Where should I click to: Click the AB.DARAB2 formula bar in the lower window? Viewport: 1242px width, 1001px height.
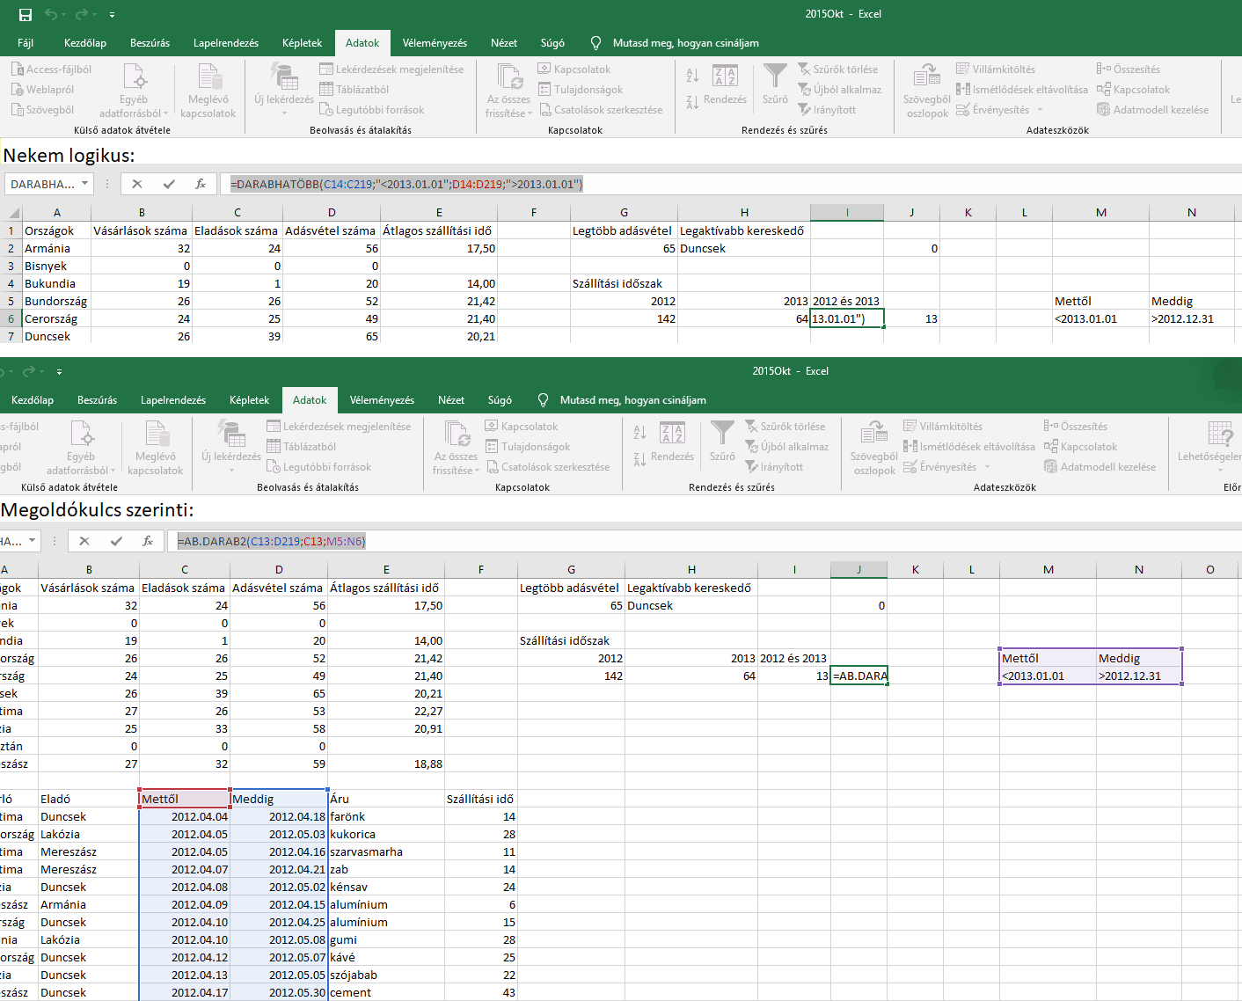704,541
